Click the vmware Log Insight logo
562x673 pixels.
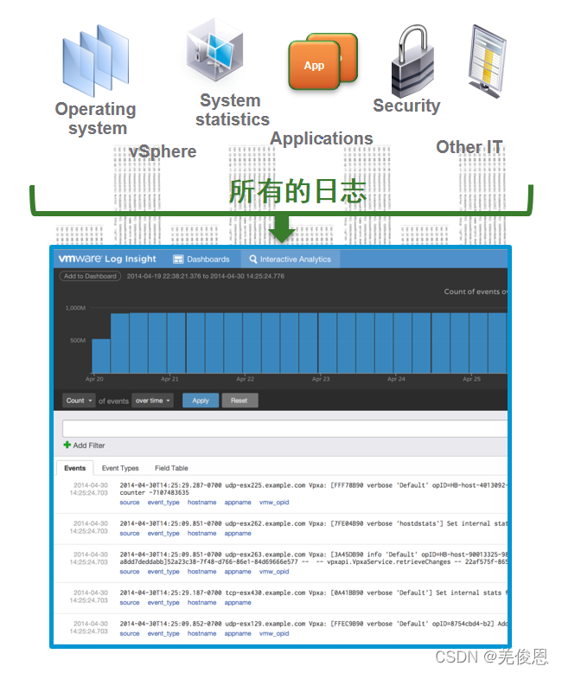107,259
